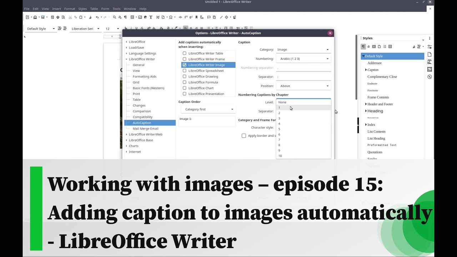Toggle Apply border and shadow checkbox
Screen dimensions: 457x257
point(244,136)
